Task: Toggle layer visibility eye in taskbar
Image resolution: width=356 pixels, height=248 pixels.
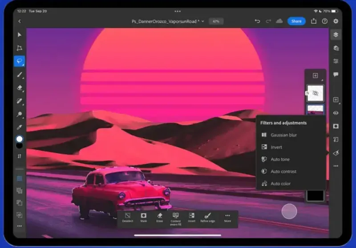Action: coord(336,113)
